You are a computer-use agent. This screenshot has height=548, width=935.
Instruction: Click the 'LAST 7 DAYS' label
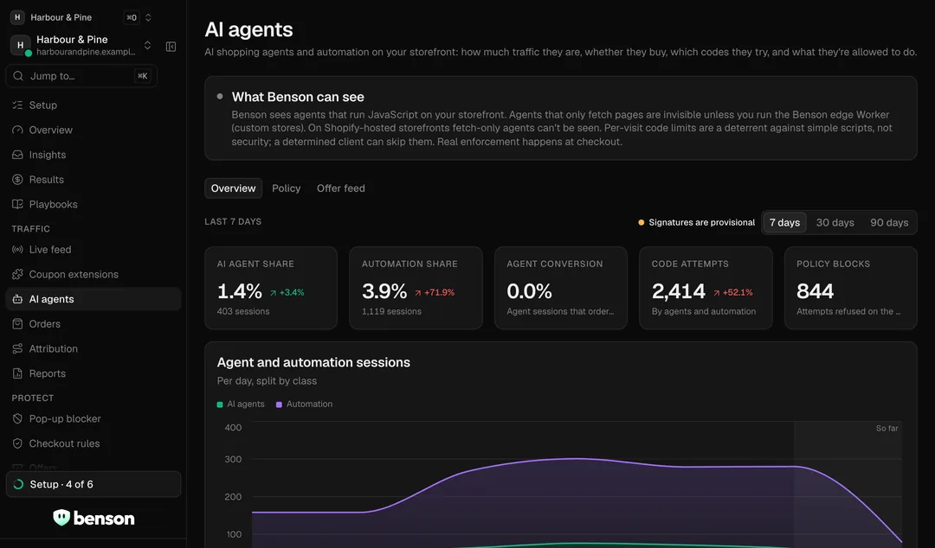(x=233, y=221)
